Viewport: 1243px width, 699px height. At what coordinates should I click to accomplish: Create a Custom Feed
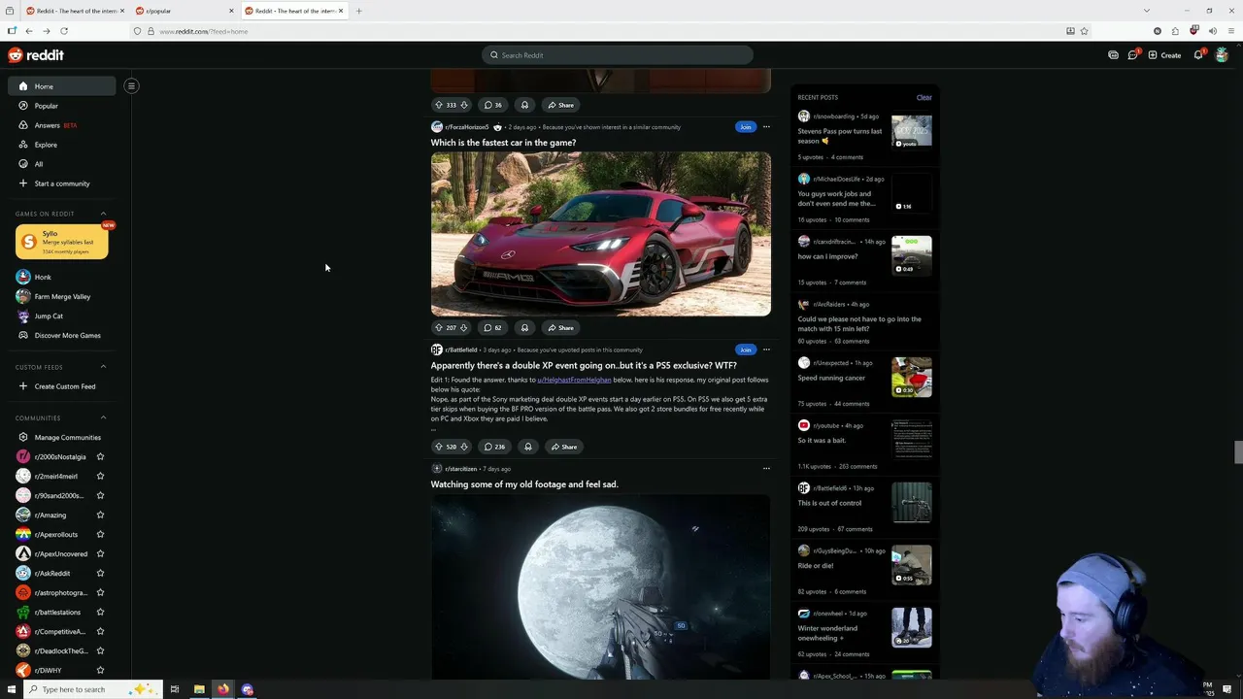tap(65, 386)
